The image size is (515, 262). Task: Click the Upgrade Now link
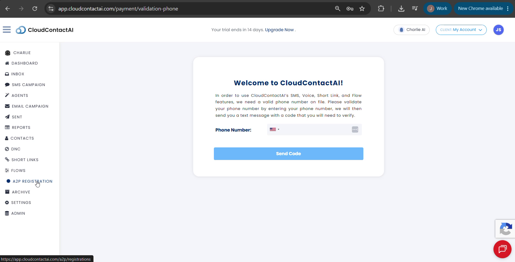coord(279,30)
